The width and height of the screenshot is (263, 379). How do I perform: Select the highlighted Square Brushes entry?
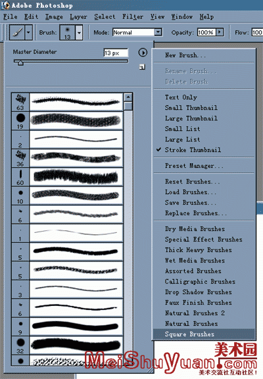click(x=204, y=334)
